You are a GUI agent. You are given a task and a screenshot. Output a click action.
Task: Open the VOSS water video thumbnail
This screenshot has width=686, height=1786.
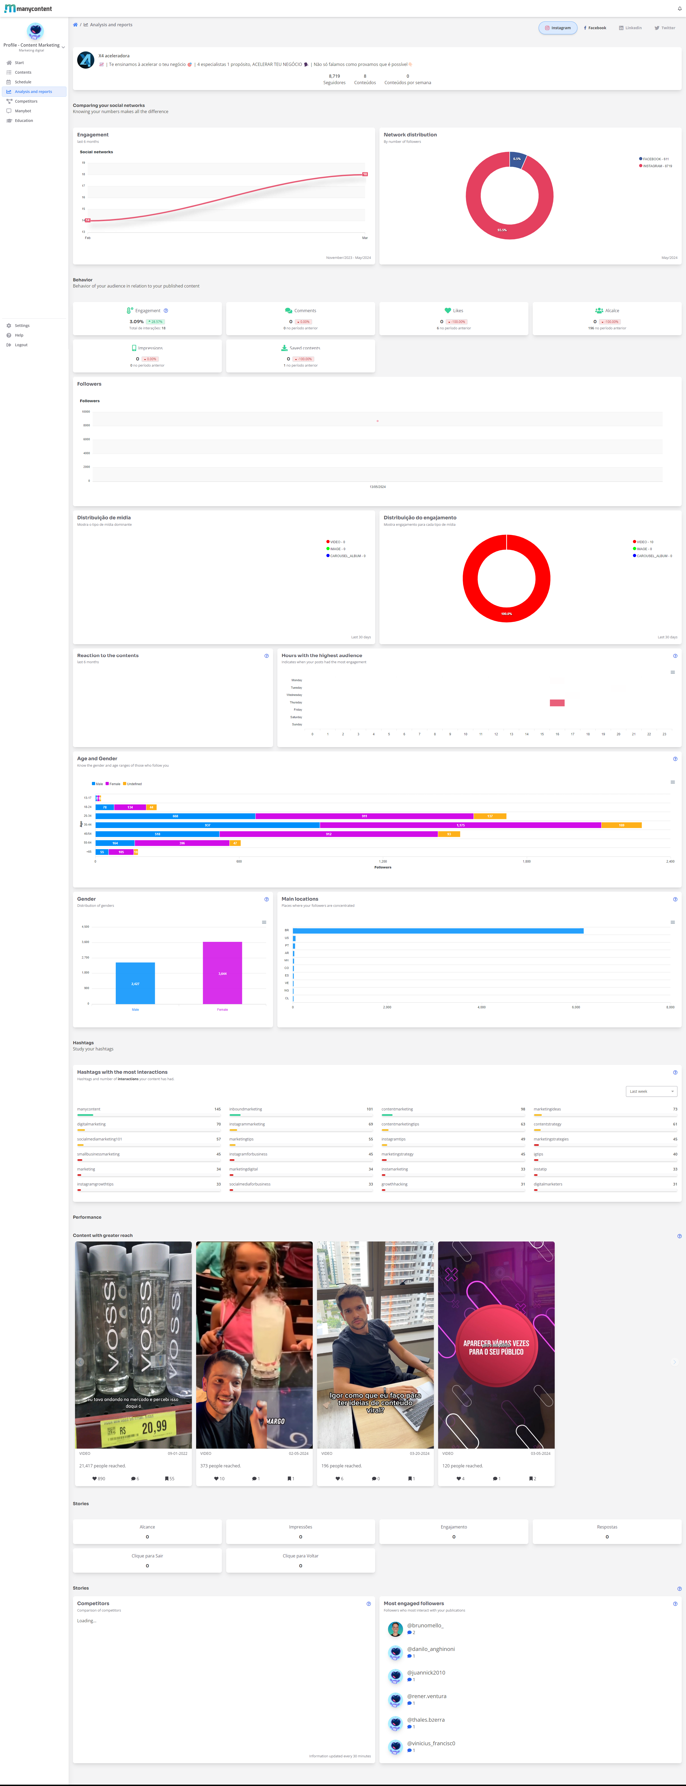tap(133, 1344)
